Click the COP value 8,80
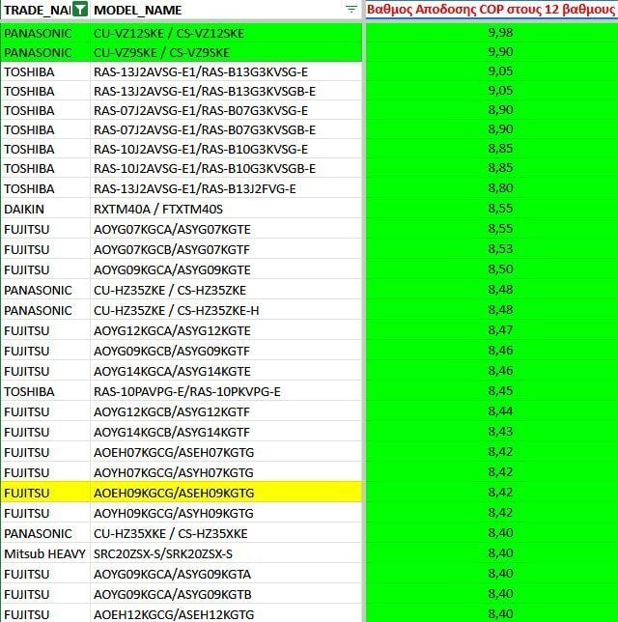618x622 pixels. (x=500, y=188)
